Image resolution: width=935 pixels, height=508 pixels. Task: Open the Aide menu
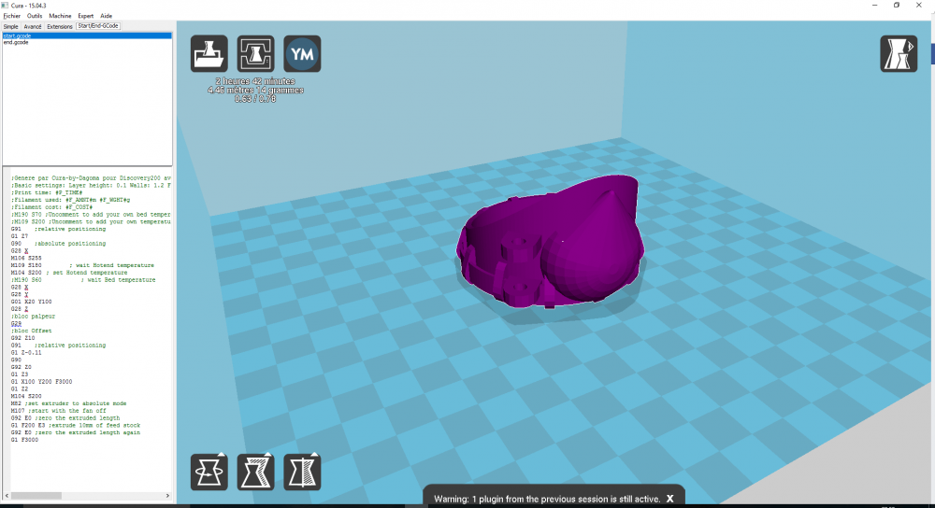107,16
